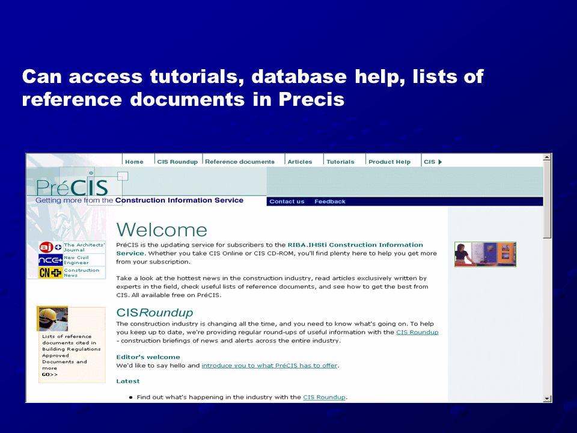Open the Home navigation tab
The image size is (577, 433).
pos(134,162)
